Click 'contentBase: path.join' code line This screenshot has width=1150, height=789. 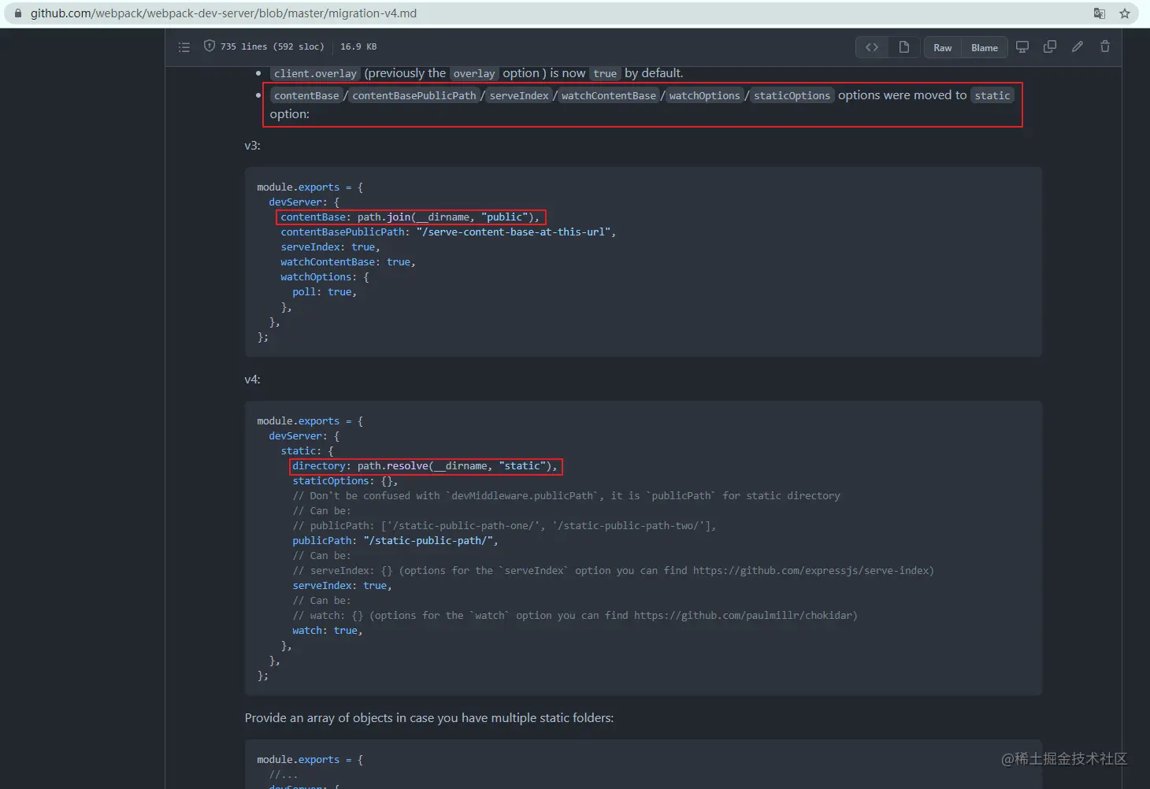pyautogui.click(x=410, y=217)
